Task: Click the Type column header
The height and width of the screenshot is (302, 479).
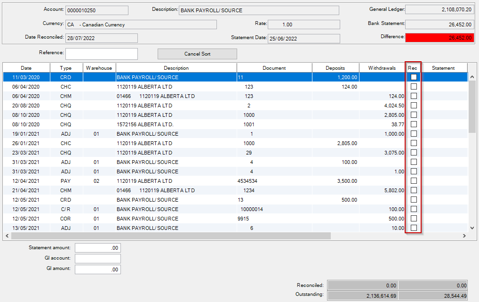Action: click(66, 68)
